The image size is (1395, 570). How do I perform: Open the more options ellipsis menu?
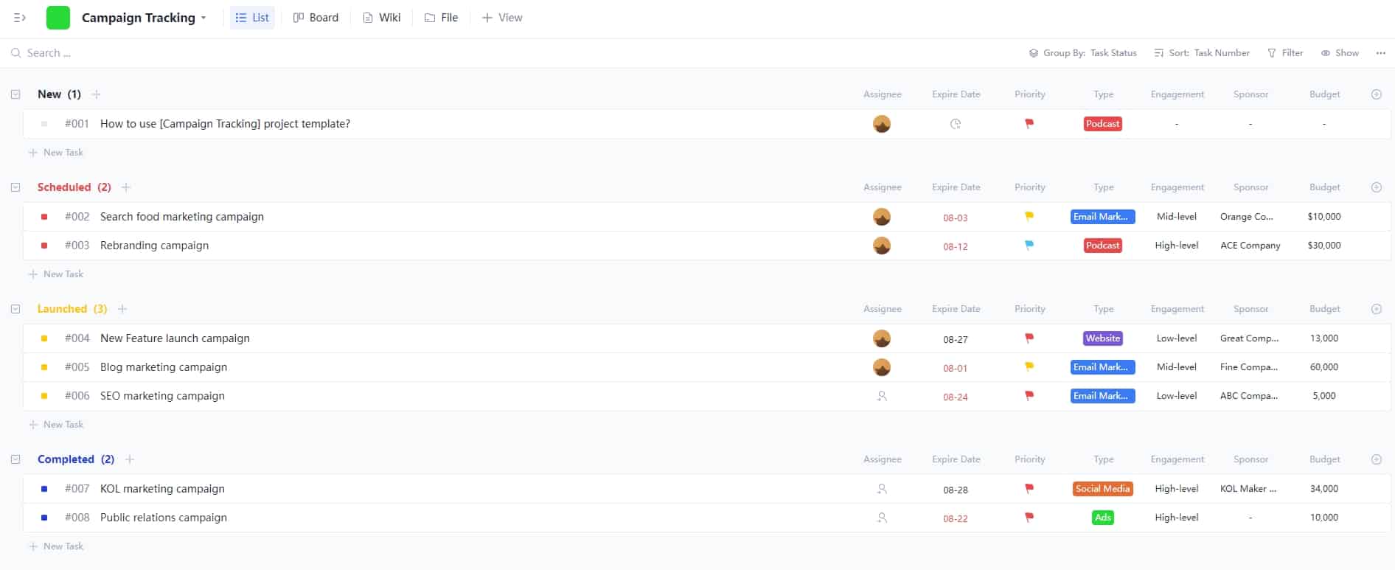tap(1380, 53)
